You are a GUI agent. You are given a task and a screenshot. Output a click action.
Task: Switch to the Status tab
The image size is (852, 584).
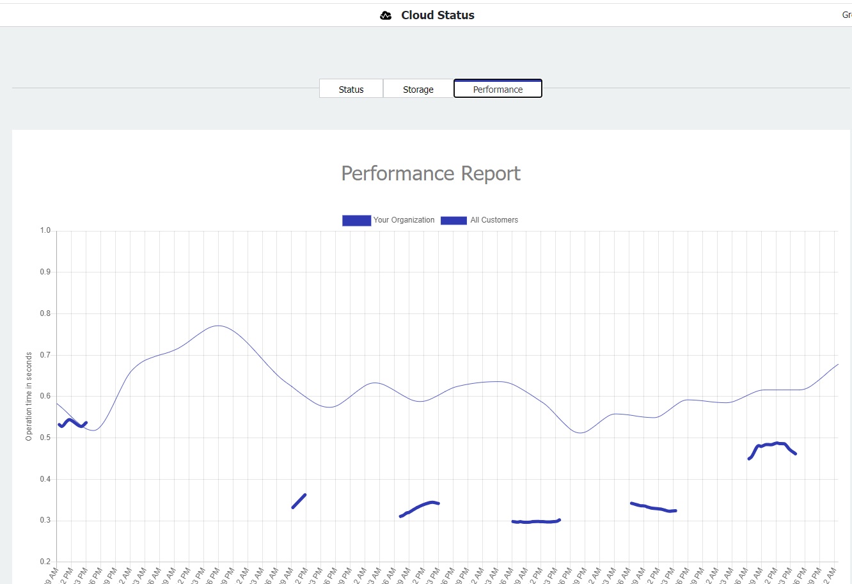pos(351,89)
